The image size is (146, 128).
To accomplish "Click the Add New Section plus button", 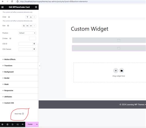I will pos(116,71).
